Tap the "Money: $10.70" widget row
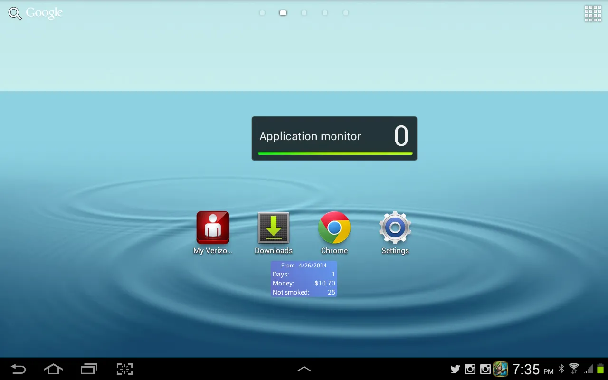Viewport: 608px width, 380px height. coord(304,283)
